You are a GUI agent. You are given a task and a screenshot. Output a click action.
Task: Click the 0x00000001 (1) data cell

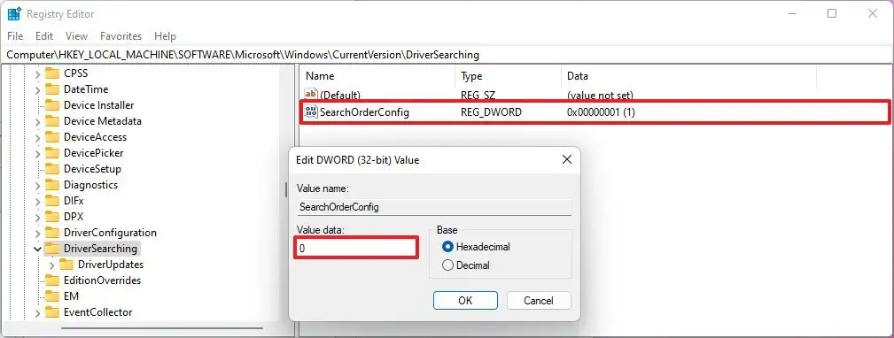[x=601, y=112]
